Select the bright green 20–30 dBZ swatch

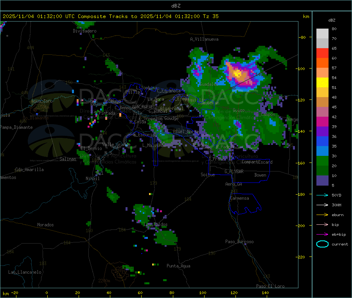pyautogui.click(x=322, y=161)
